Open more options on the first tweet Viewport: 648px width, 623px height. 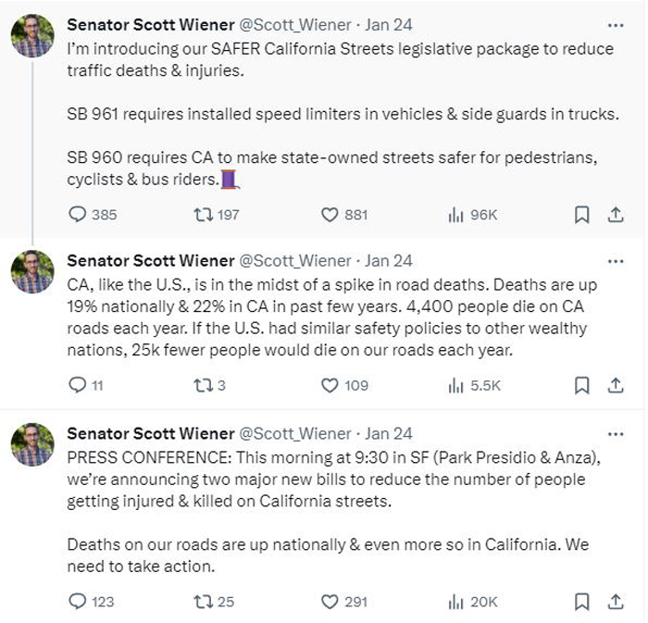click(616, 26)
